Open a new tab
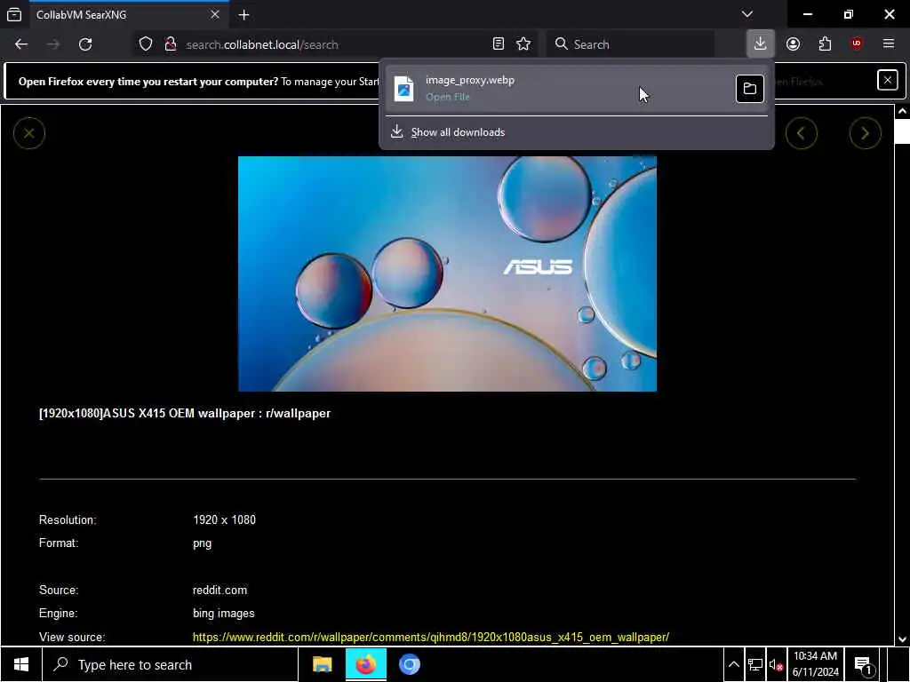 (x=243, y=15)
